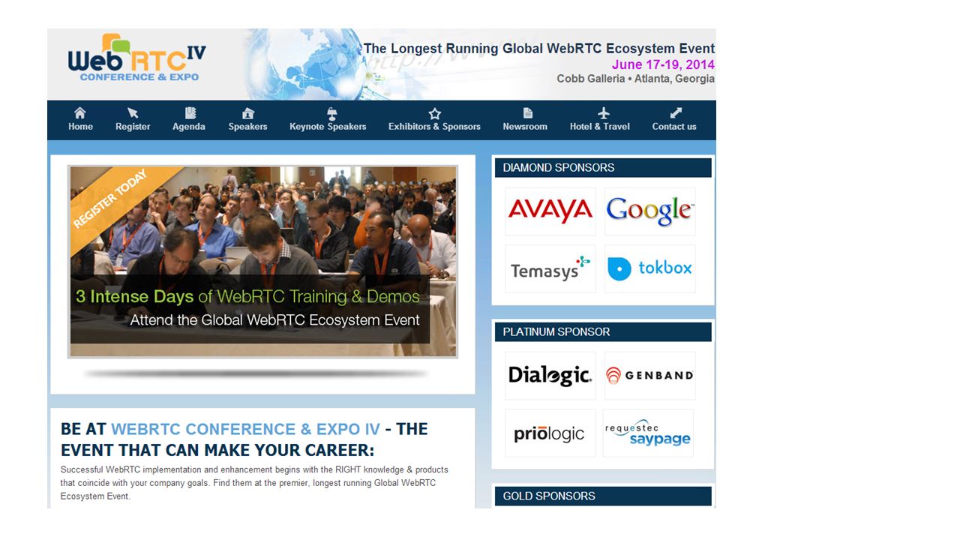Click the Google sponsor logo
This screenshot has width=960, height=540.
click(650, 211)
